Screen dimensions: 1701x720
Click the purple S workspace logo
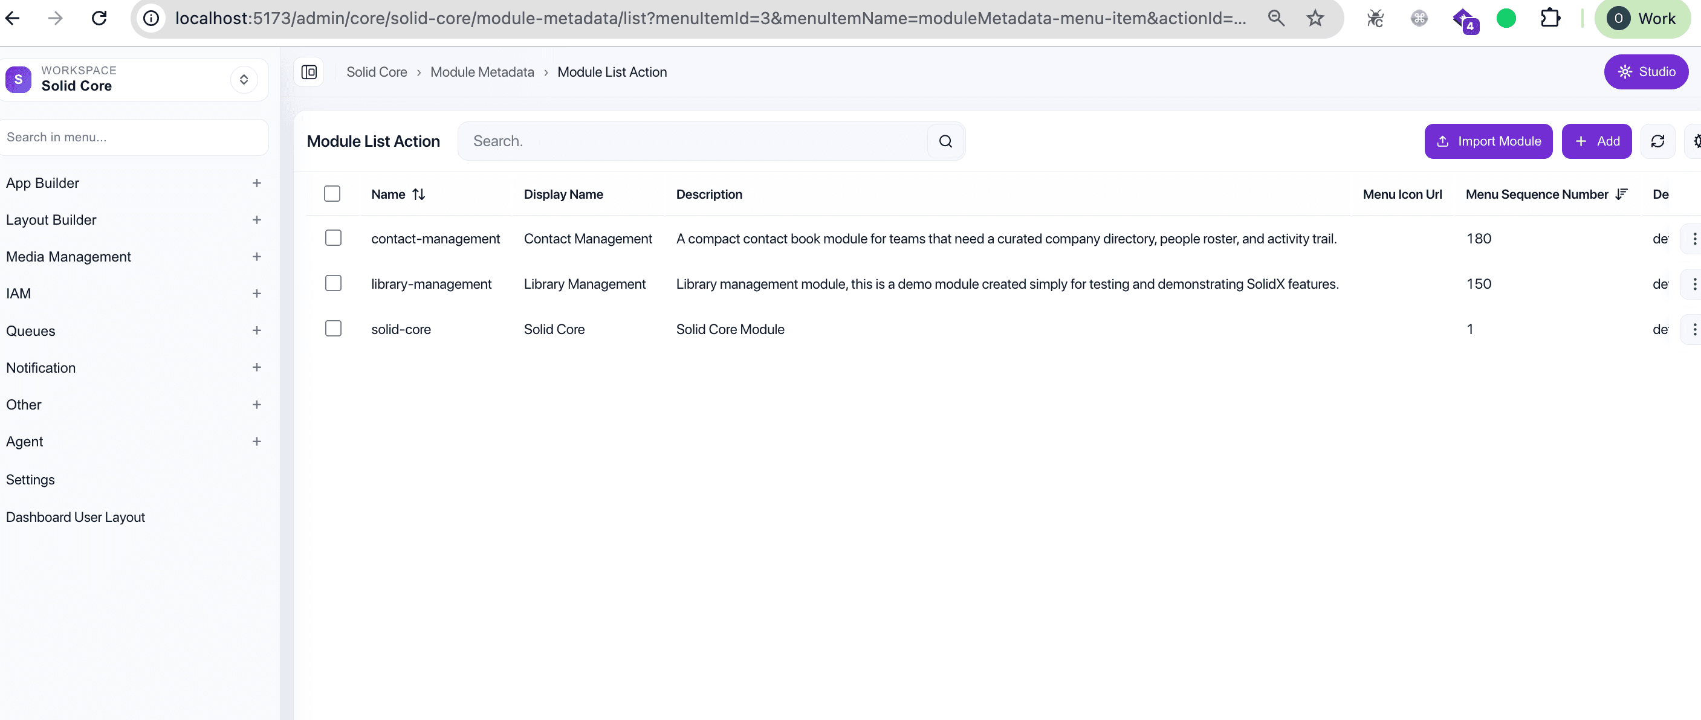pyautogui.click(x=19, y=79)
